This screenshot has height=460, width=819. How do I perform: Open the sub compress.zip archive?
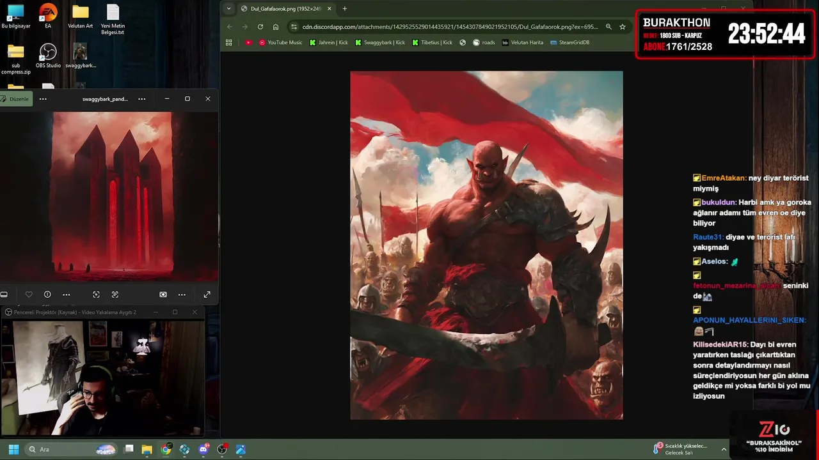pyautogui.click(x=16, y=59)
